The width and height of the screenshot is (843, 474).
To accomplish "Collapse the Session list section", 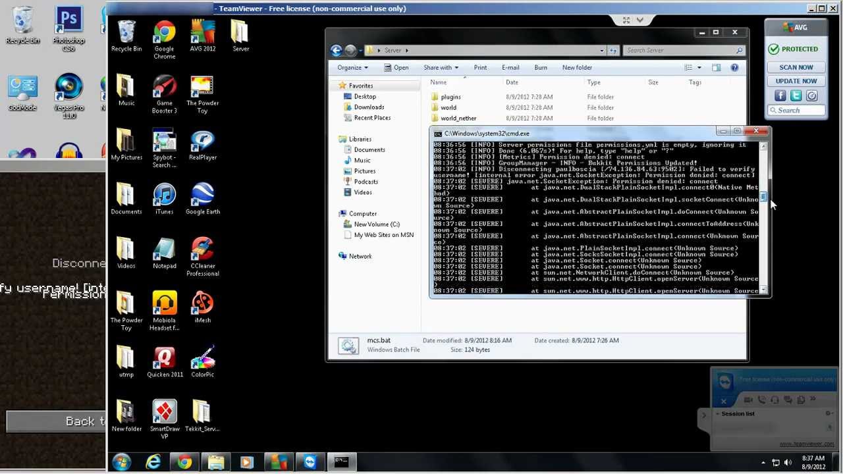I will pos(717,414).
